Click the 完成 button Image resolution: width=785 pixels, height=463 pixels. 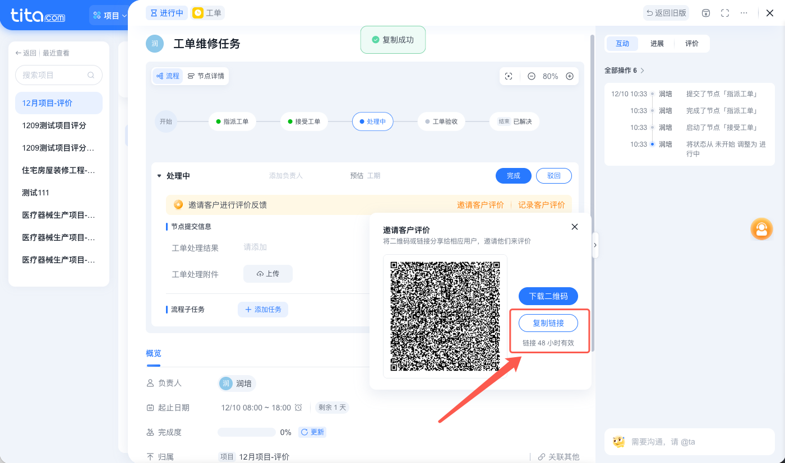pyautogui.click(x=514, y=176)
